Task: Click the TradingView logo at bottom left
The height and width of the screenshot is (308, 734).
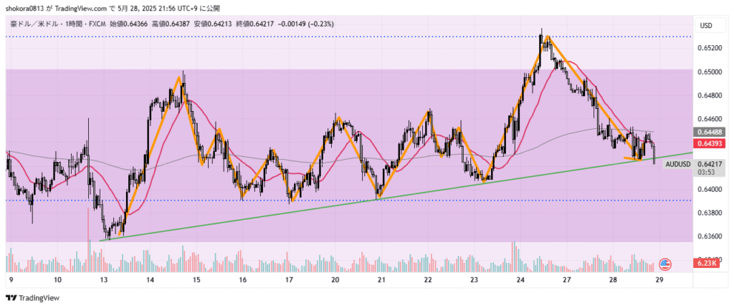Action: (x=32, y=298)
